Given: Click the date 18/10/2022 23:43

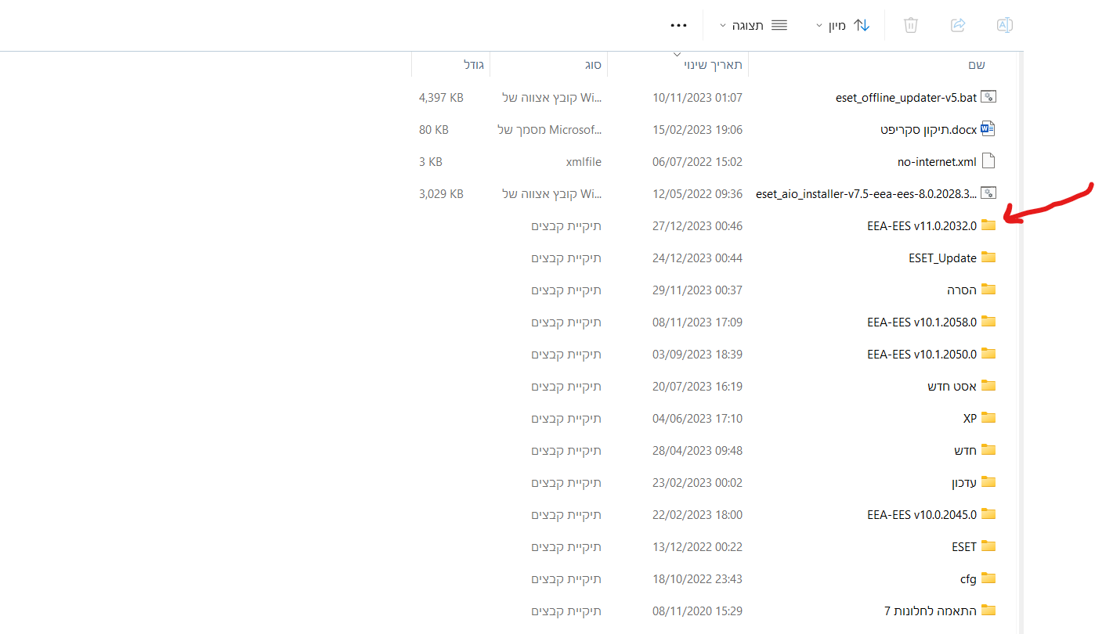Looking at the screenshot, I should pyautogui.click(x=697, y=579).
